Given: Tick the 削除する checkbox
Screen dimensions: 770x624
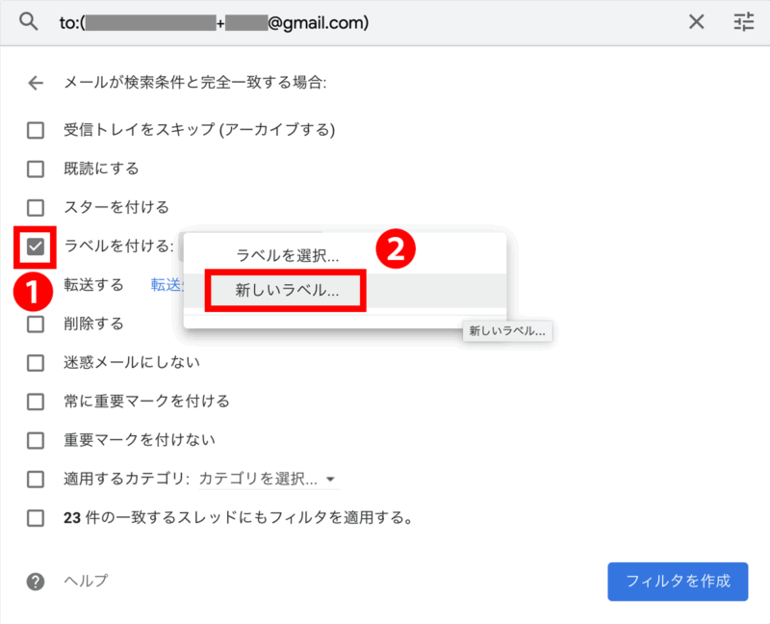Looking at the screenshot, I should point(36,324).
